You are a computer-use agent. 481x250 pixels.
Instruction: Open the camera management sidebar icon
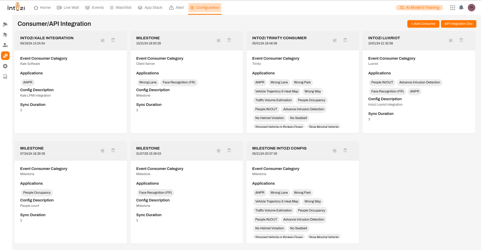[x=5, y=24]
